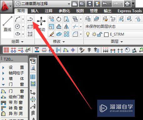Expand the quick access toolbar customization arrow
The height and width of the screenshot is (120, 143).
coord(133,3)
